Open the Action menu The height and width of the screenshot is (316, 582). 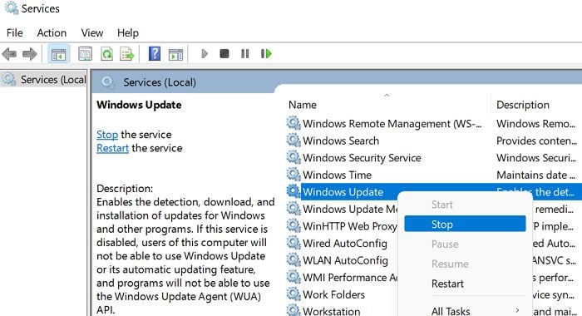point(52,33)
